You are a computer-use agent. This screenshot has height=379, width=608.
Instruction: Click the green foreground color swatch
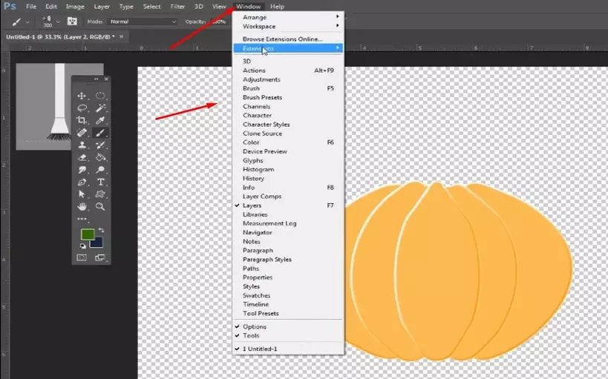click(x=86, y=234)
